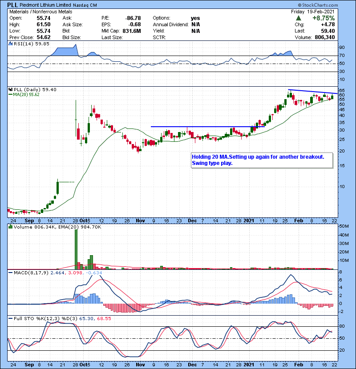
Task: Click the Full STO legend line marker
Action: coord(11,318)
